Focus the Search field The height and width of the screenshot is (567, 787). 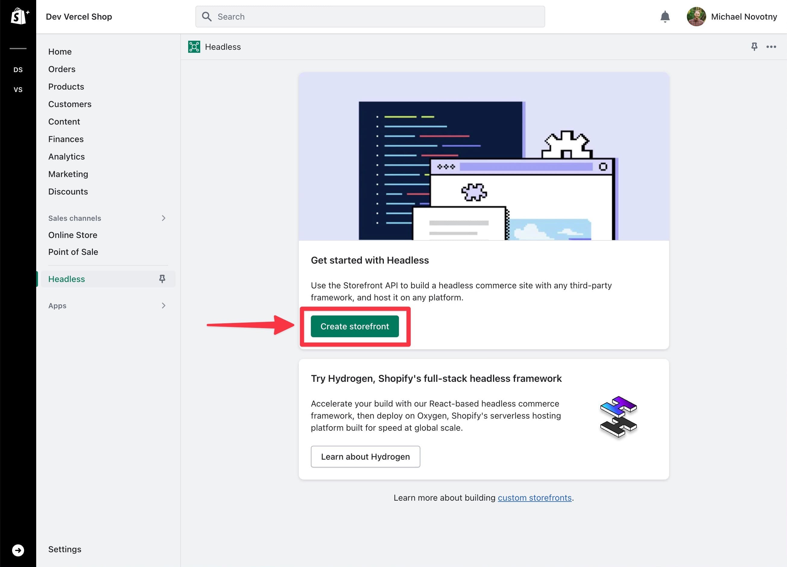point(370,17)
